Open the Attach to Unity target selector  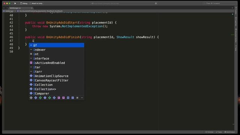36,3
